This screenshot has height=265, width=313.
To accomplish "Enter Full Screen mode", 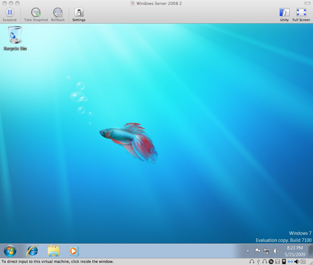I will 301,15.
